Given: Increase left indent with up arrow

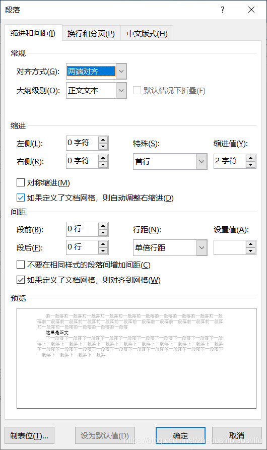Looking at the screenshot, I should coord(103,140).
